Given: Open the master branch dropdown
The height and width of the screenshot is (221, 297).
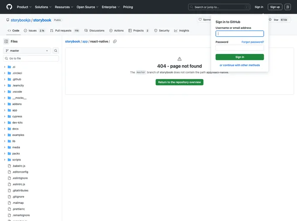Looking at the screenshot, I should [27, 51].
